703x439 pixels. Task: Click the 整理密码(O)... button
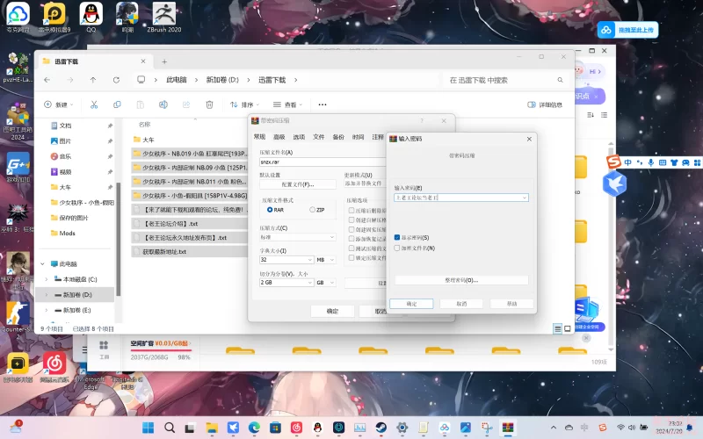461,280
